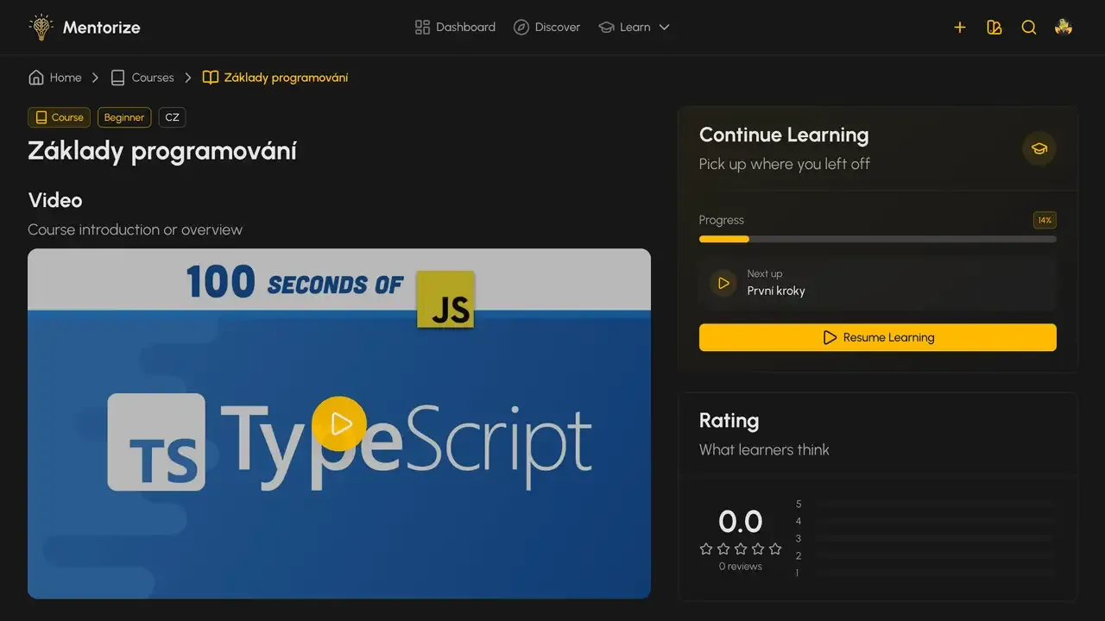Click the Course introduction or overview subtitle

pyautogui.click(x=136, y=229)
